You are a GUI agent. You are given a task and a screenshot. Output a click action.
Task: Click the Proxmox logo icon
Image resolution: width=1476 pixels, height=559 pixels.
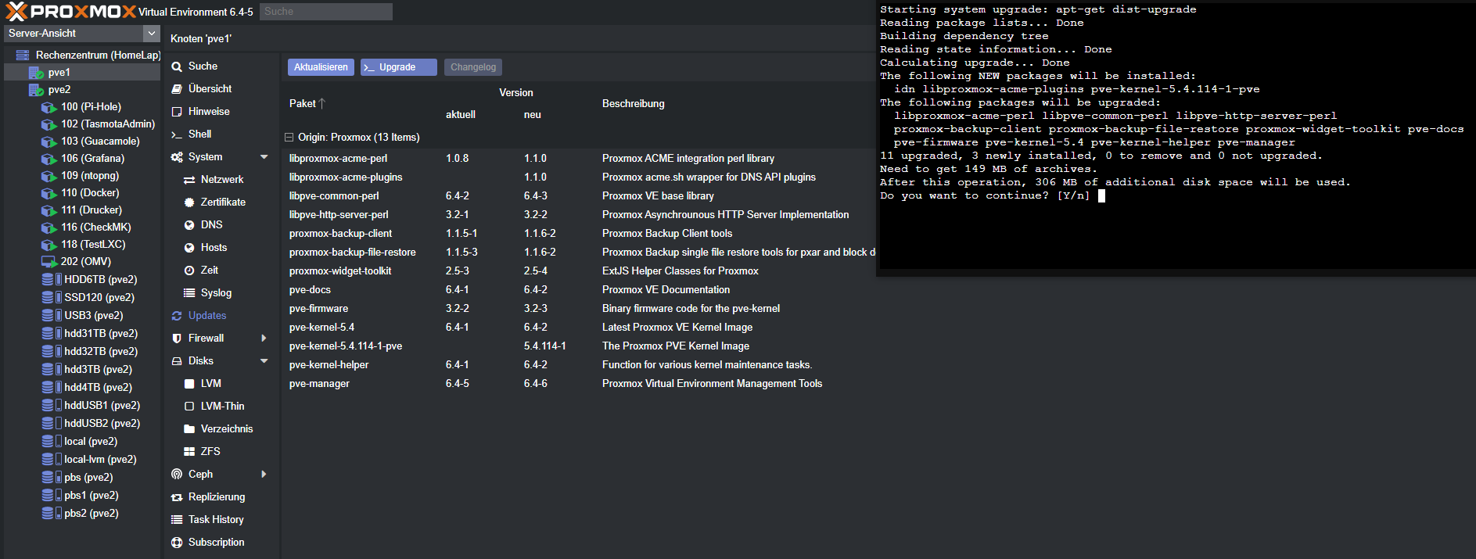click(x=16, y=11)
